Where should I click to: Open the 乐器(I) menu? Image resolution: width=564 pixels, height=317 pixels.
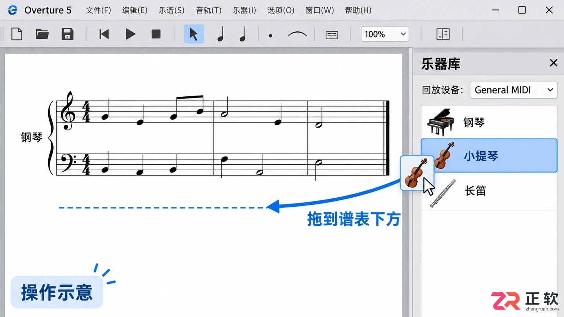pyautogui.click(x=244, y=10)
